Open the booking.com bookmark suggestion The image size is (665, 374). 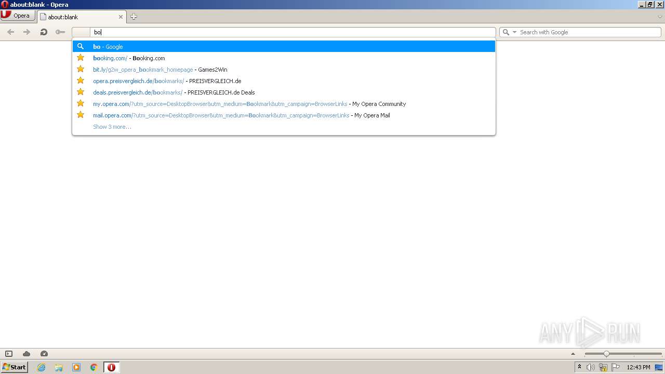[x=284, y=58]
